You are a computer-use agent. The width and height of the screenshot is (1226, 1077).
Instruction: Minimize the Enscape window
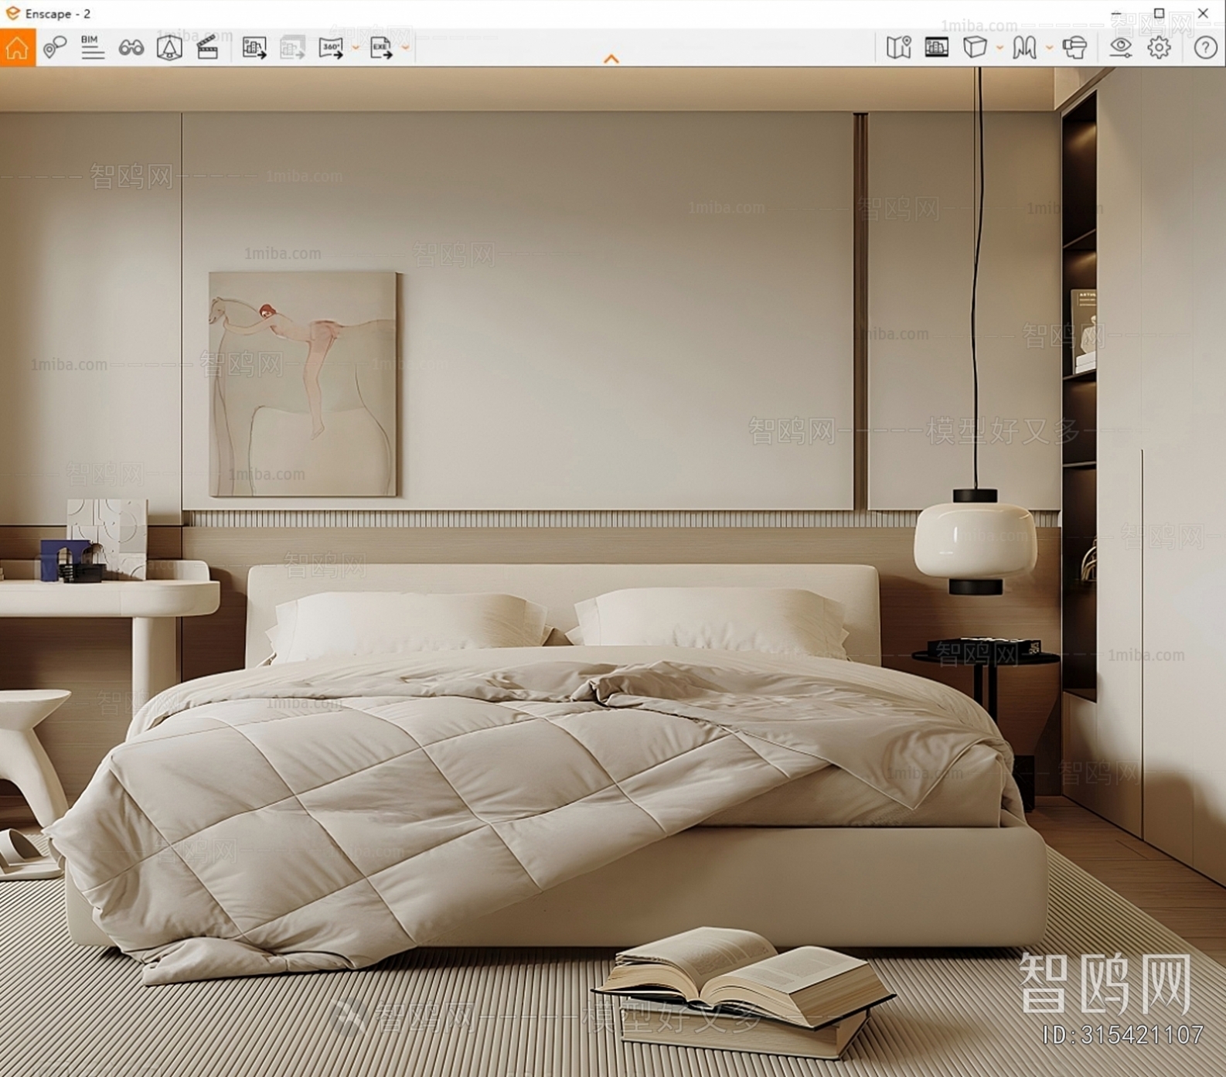point(1115,13)
